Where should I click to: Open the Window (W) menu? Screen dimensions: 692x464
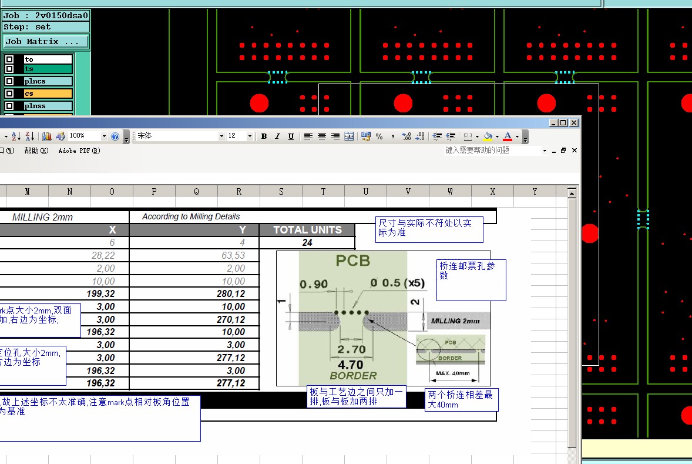8,151
